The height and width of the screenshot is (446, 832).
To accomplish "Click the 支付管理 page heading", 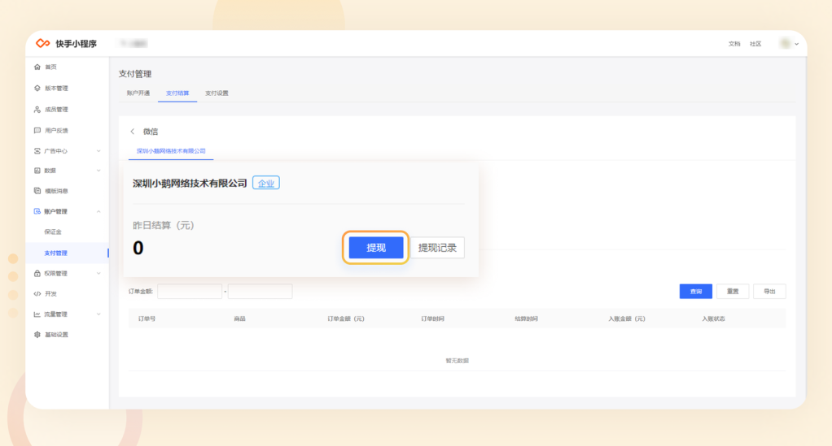I will pos(135,74).
